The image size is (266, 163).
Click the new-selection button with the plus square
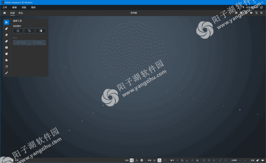point(18,31)
